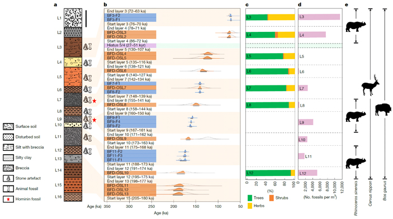Click the BFD-OSL3 sample label
The image size is (393, 219).
point(116,32)
